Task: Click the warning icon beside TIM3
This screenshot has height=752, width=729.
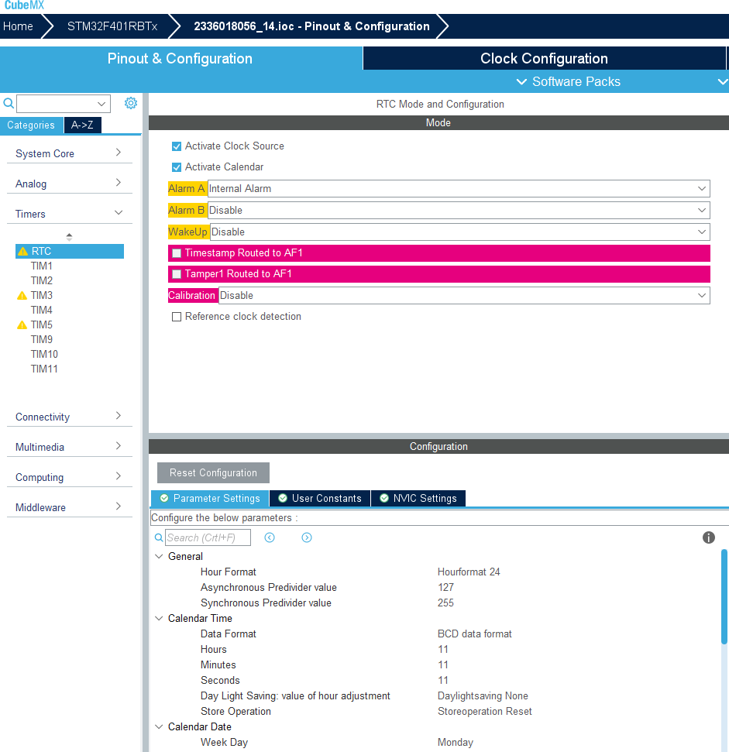Action: [x=22, y=295]
